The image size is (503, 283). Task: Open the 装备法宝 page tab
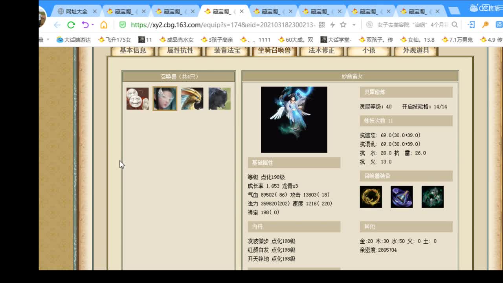[227, 50]
